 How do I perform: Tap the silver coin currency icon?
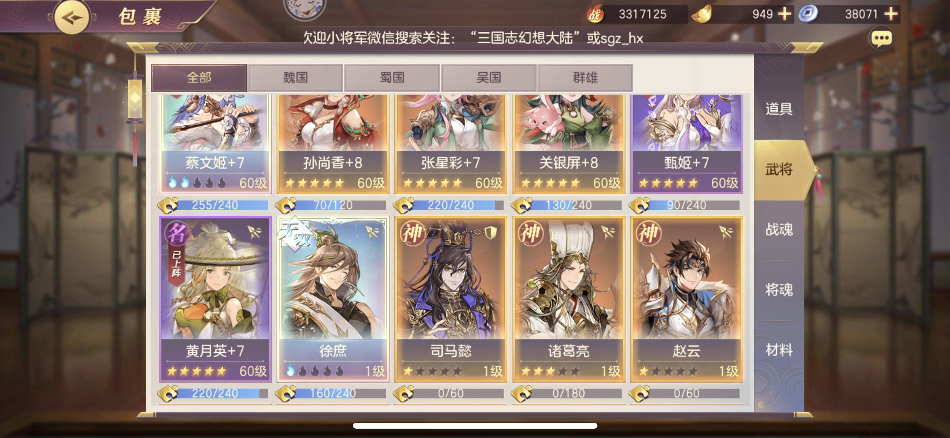808,14
